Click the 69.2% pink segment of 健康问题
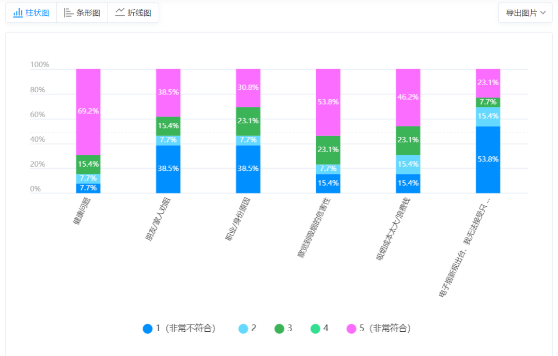Screen dimensions: 558x356 pyautogui.click(x=88, y=111)
